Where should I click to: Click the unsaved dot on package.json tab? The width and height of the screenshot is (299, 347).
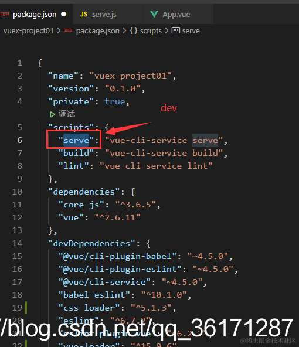[x=63, y=14]
